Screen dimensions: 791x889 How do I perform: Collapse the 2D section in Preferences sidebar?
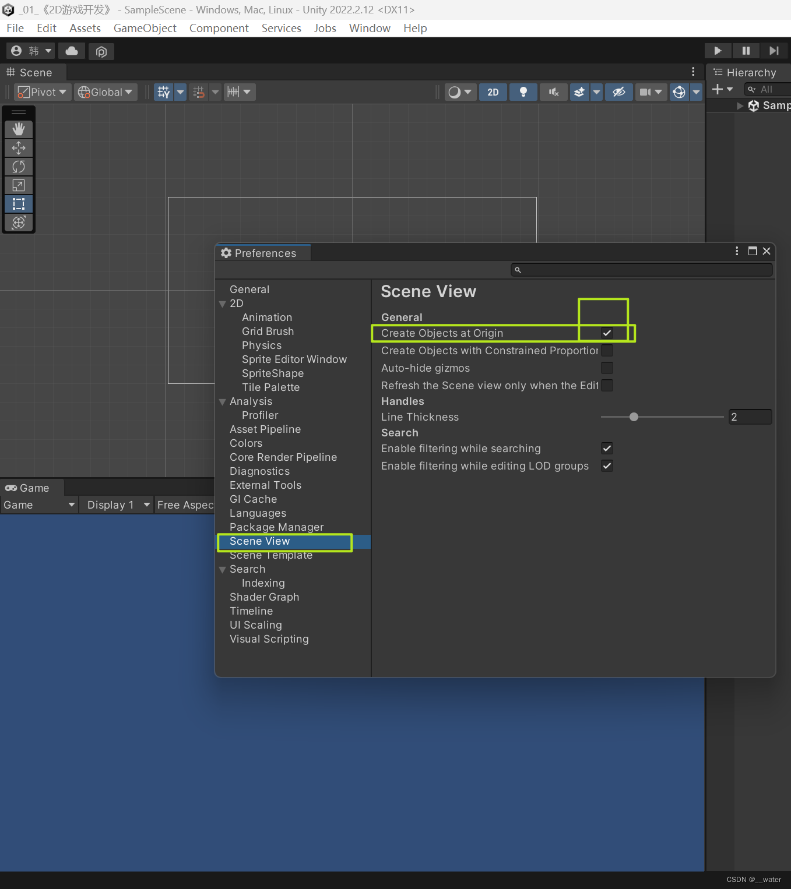[222, 304]
